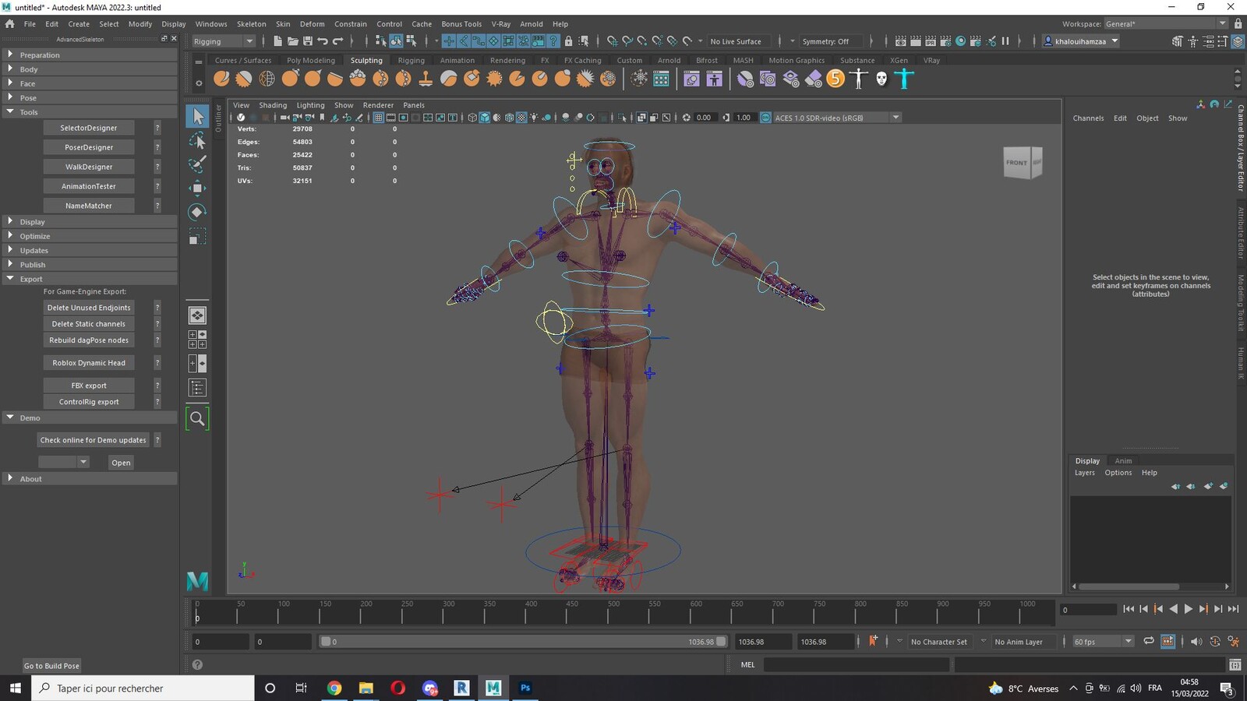
Task: Switch layer editor to Anim mode
Action: 1123,461
